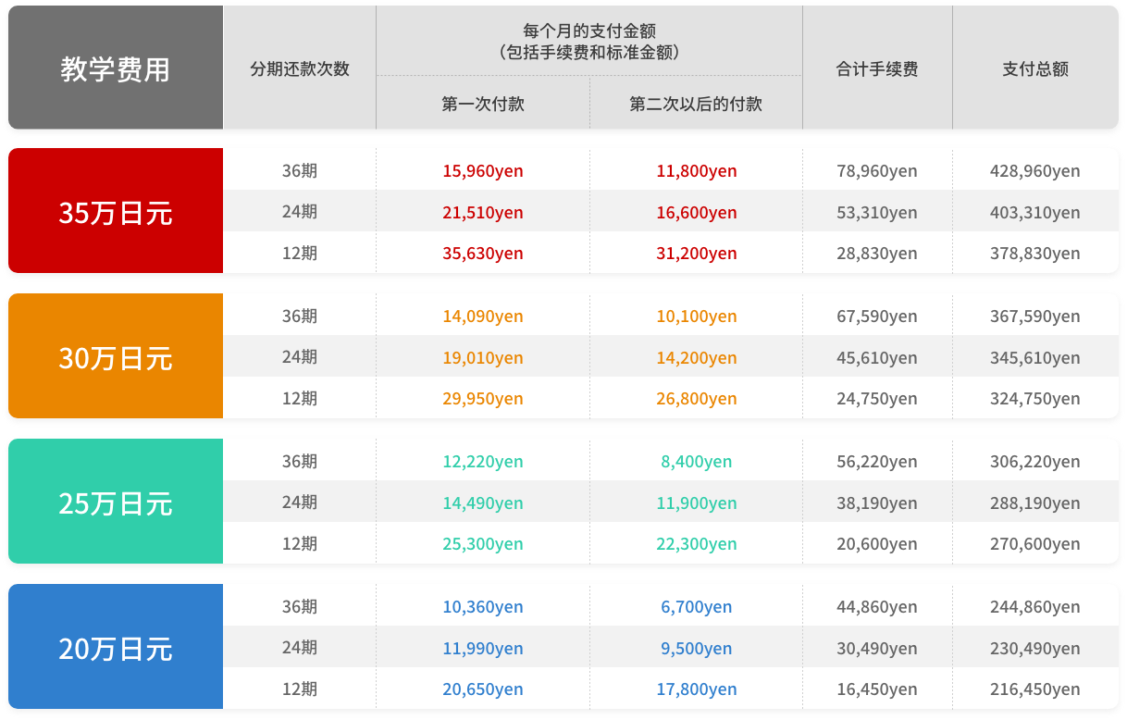Viewport: 1127px width, 720px height.
Task: Click the 教学费用 header cell
Action: click(116, 68)
